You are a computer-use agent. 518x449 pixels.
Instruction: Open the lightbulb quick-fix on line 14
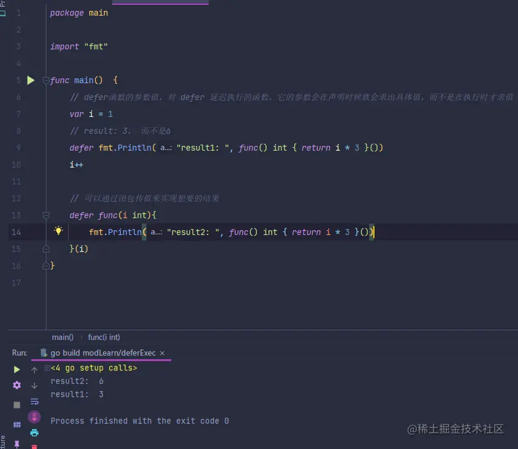pyautogui.click(x=58, y=231)
